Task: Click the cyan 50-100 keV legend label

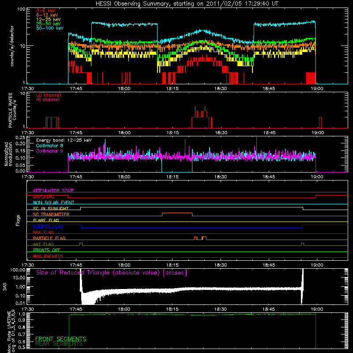Action: (x=50, y=28)
